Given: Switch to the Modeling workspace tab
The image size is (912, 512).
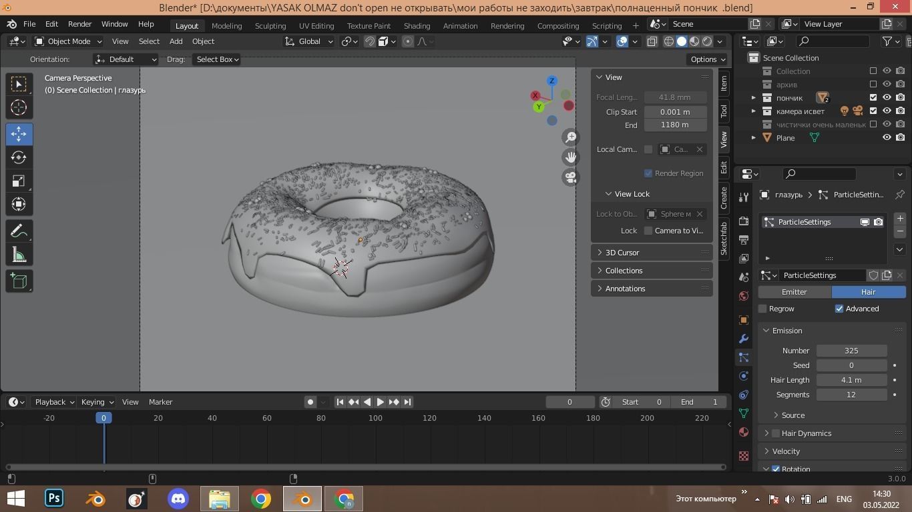Looking at the screenshot, I should 226,25.
